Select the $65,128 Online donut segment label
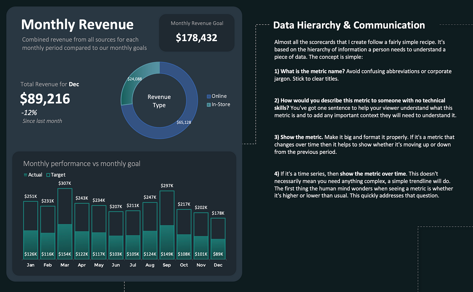 184,122
